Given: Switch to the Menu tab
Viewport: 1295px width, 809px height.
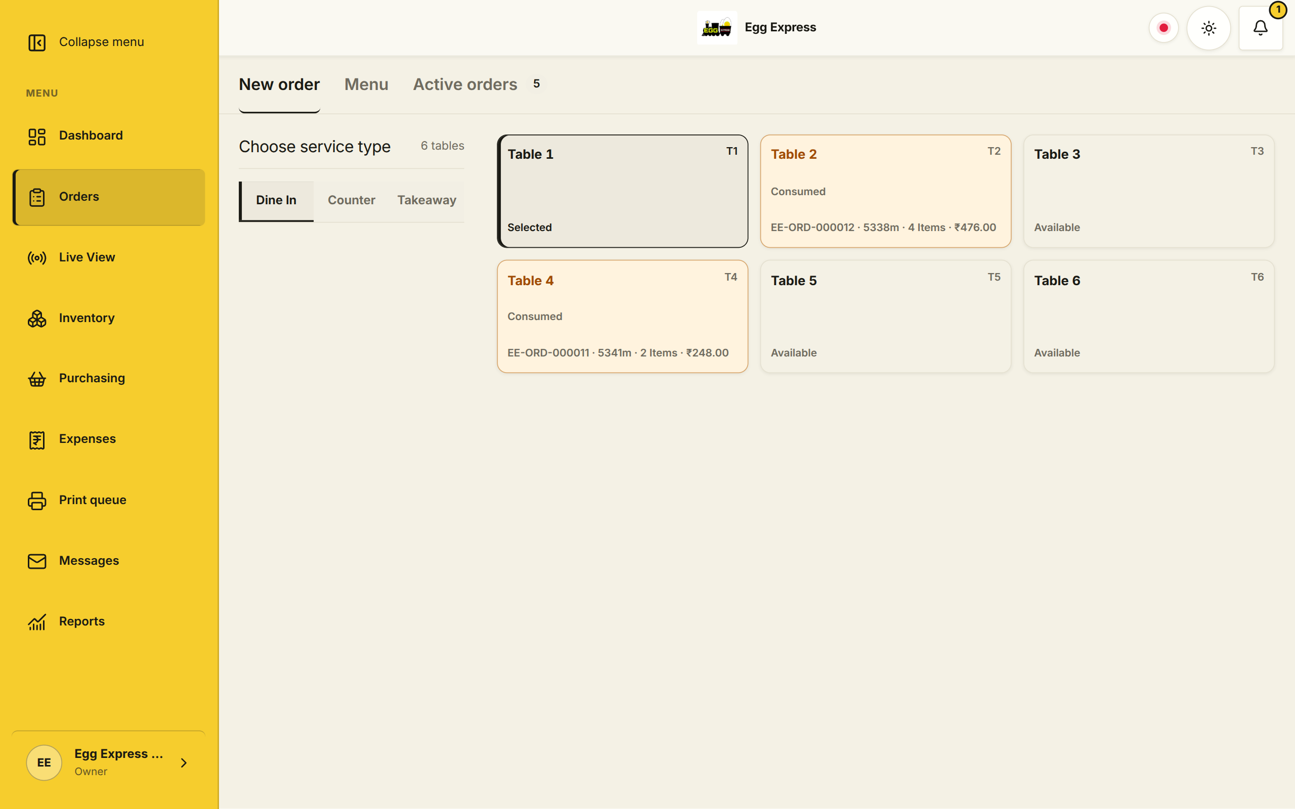Looking at the screenshot, I should tap(366, 84).
